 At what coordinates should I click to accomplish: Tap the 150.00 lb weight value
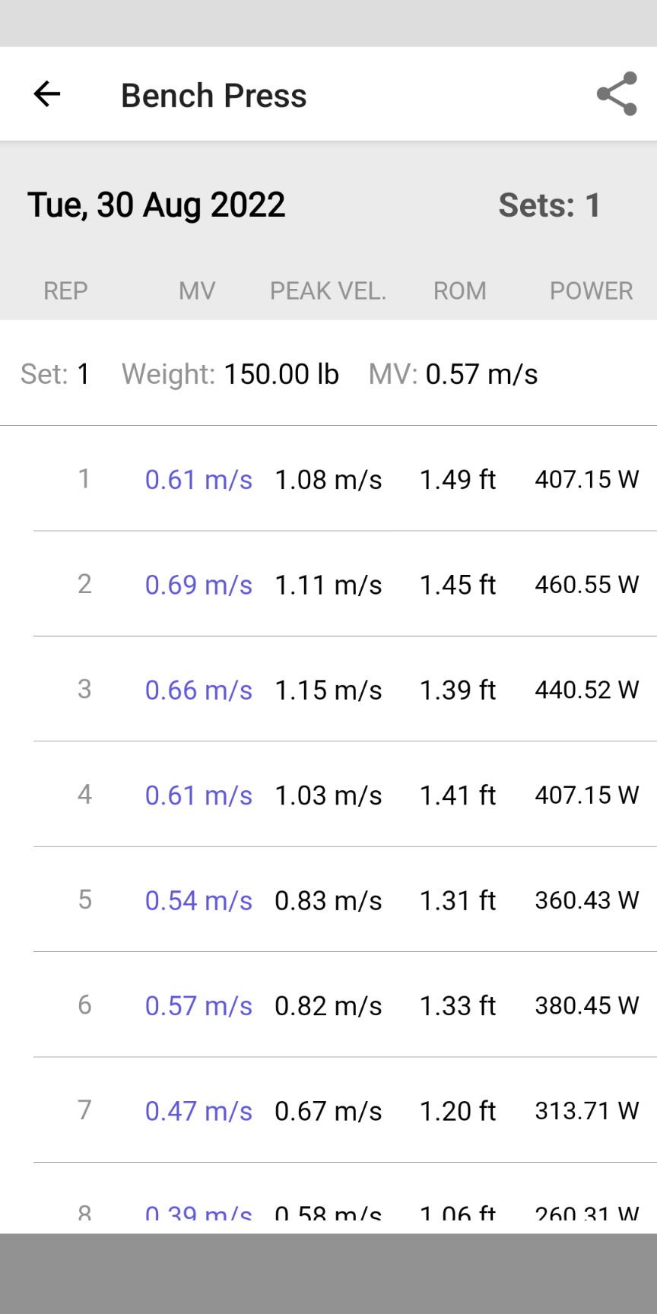[x=281, y=374]
